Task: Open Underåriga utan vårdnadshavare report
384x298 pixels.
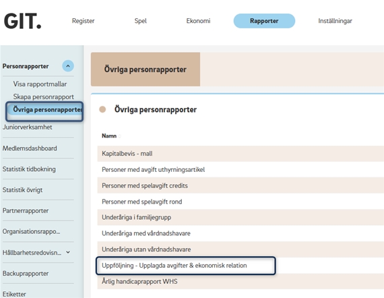Action: click(241, 249)
